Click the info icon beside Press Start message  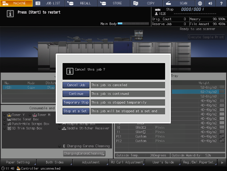tap(10, 14)
